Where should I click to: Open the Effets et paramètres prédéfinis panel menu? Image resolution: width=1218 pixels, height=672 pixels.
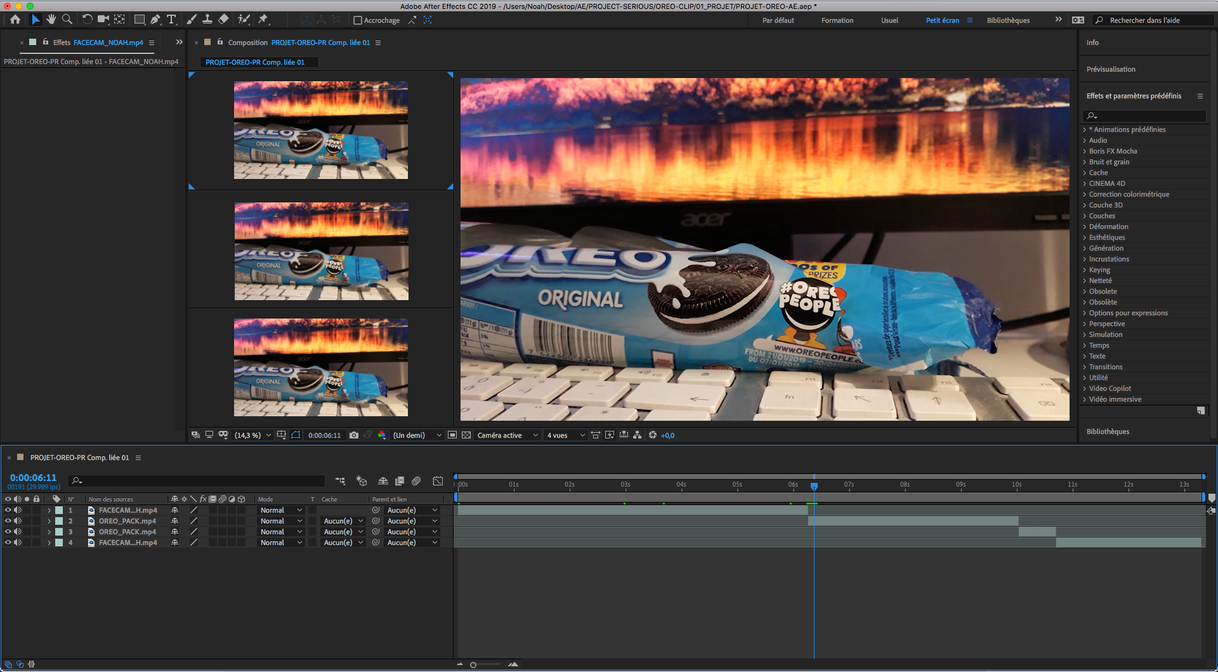coord(1200,96)
